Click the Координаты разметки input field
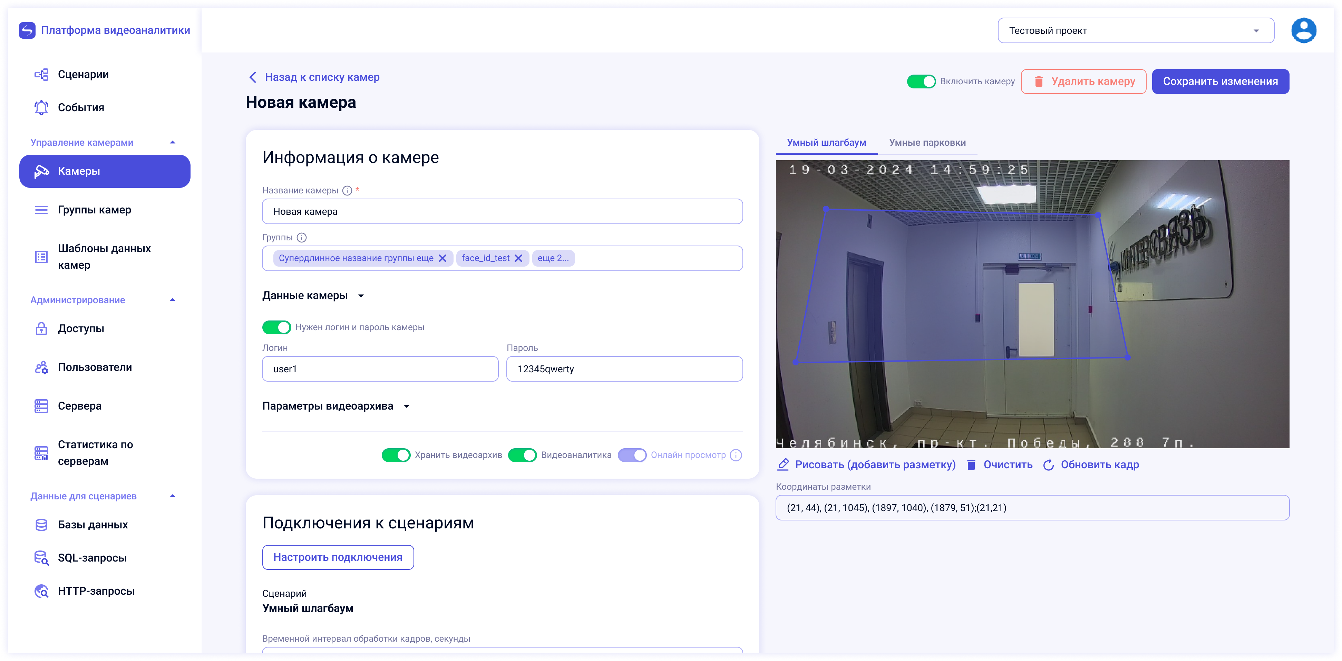The image size is (1342, 661). [1032, 508]
